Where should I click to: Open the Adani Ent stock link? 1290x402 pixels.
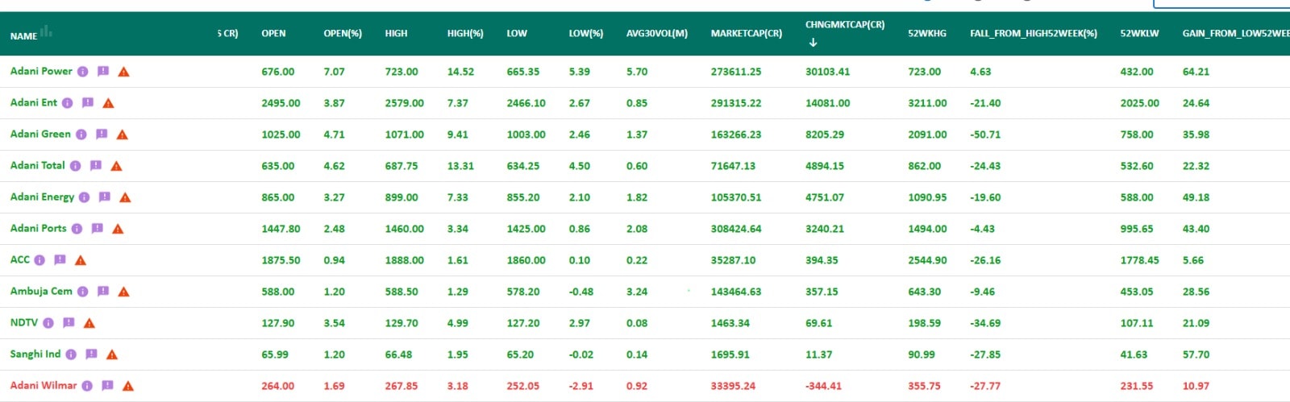click(x=34, y=102)
